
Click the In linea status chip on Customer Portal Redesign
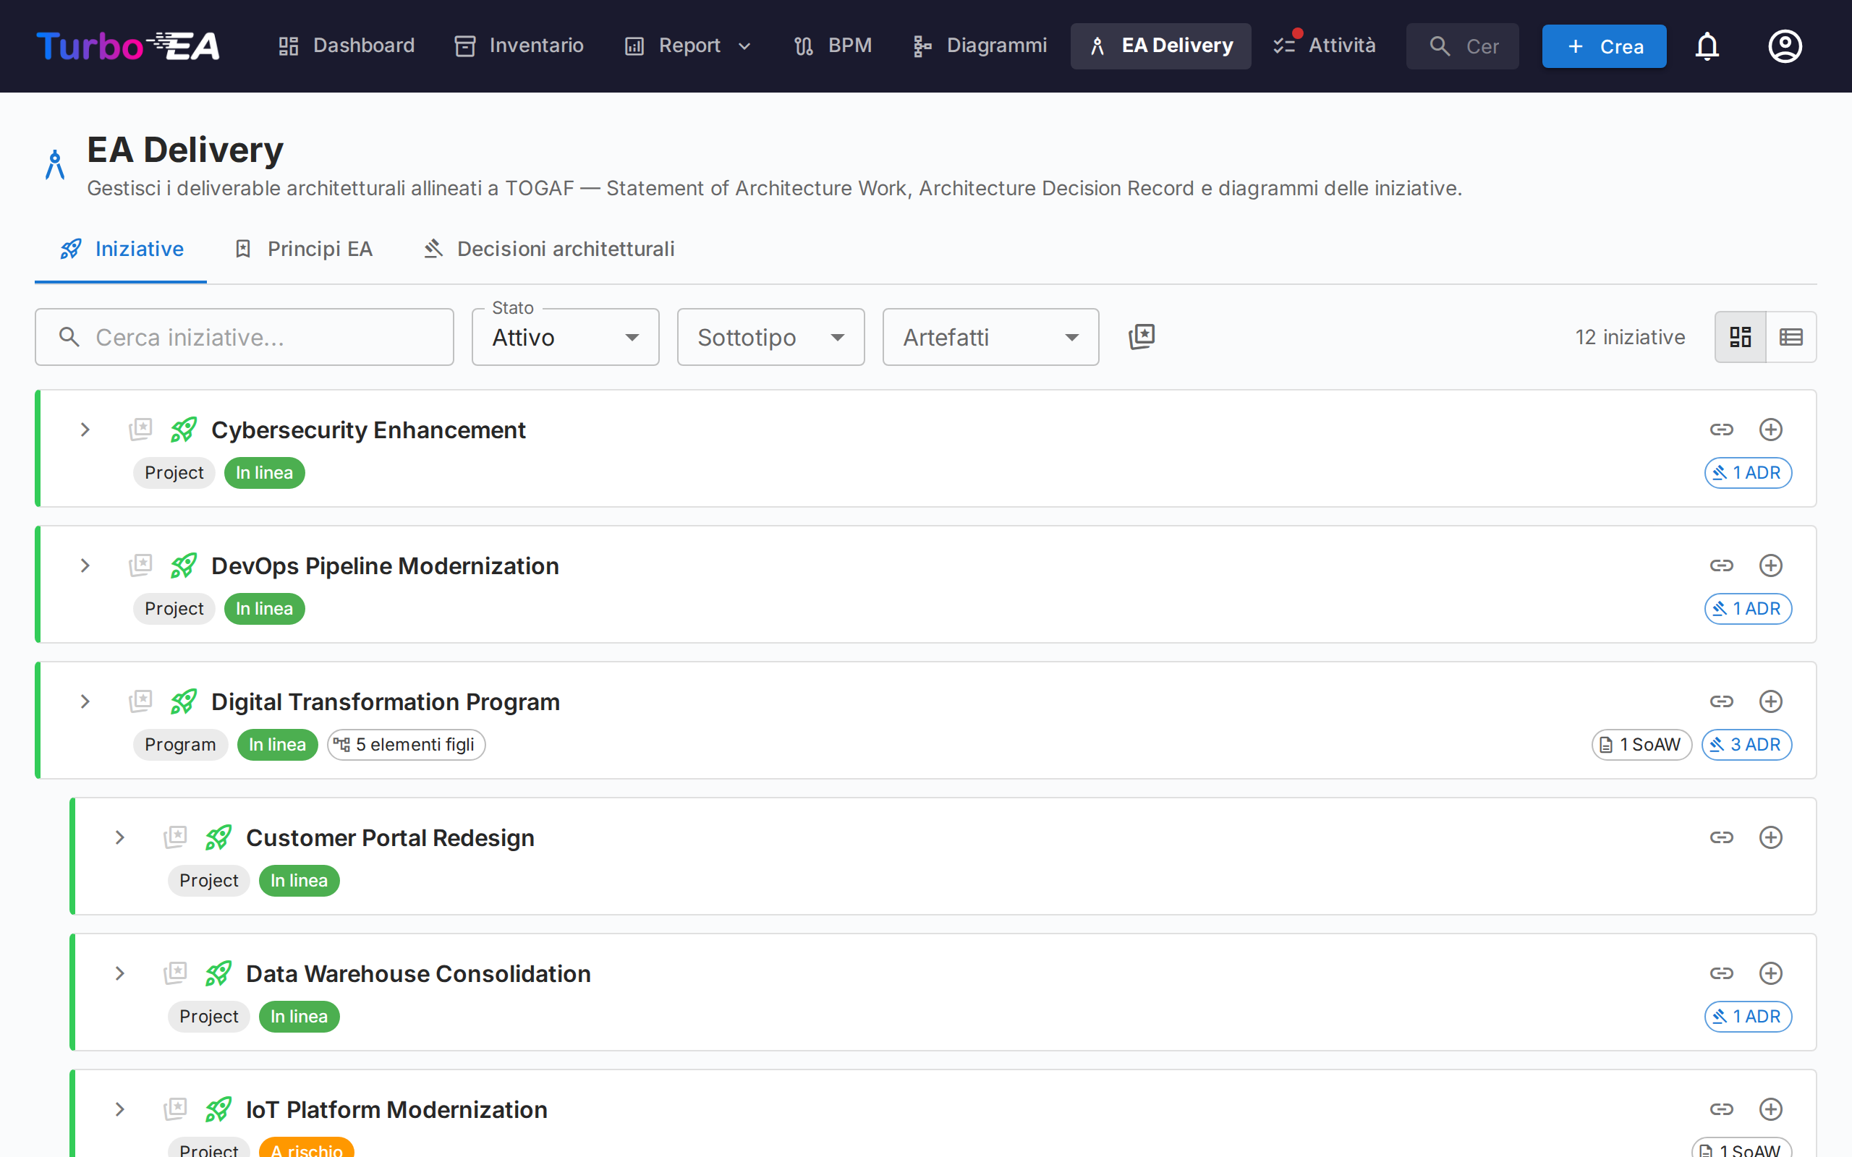pos(299,880)
